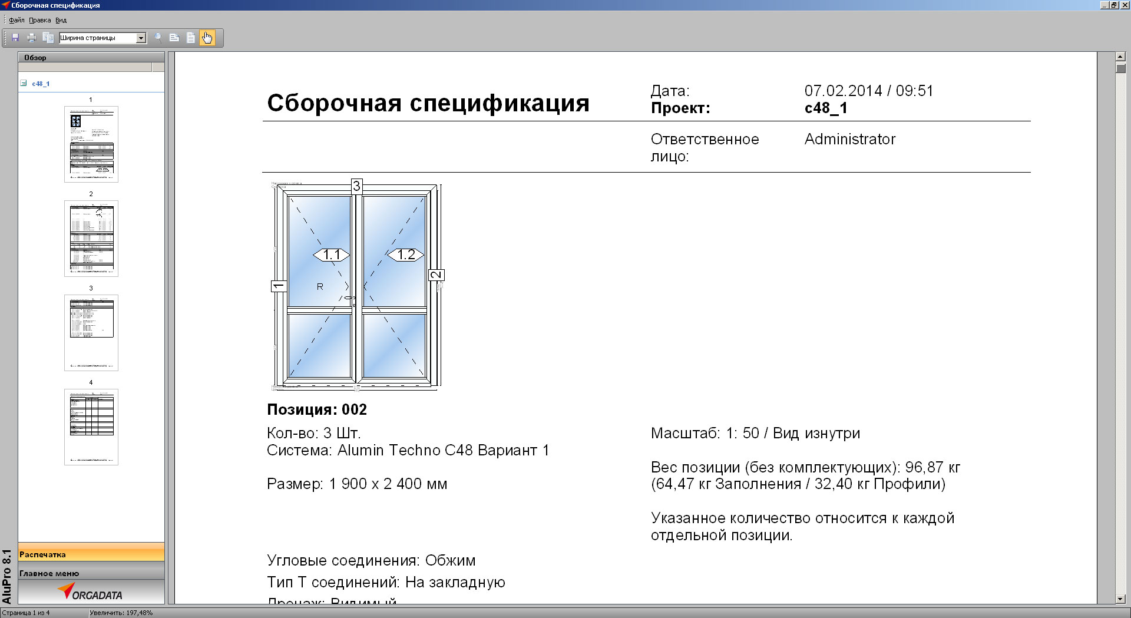Collapse the c48_1 tree node

(24, 83)
